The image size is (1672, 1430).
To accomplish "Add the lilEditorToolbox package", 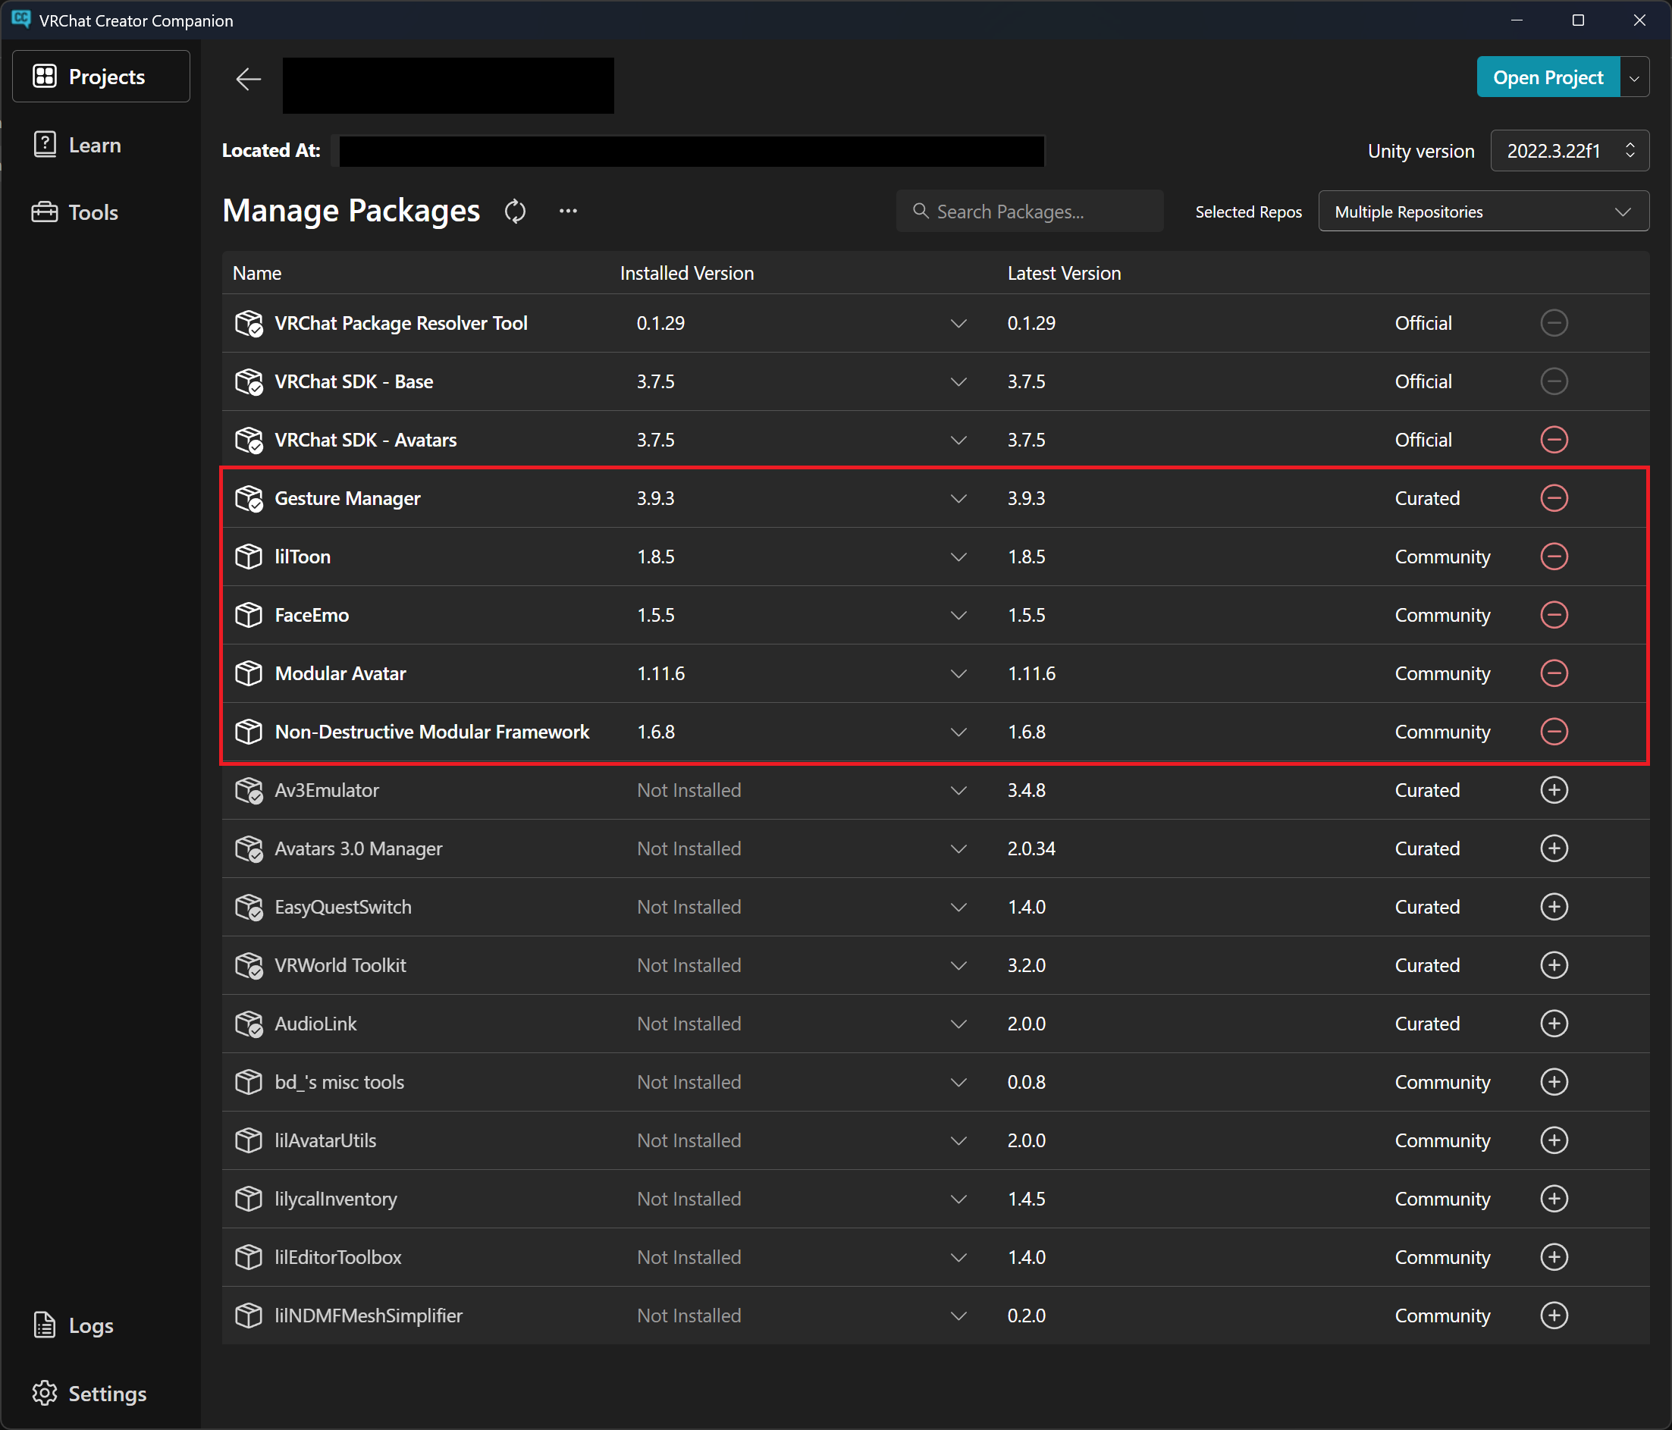I will pos(1554,1256).
